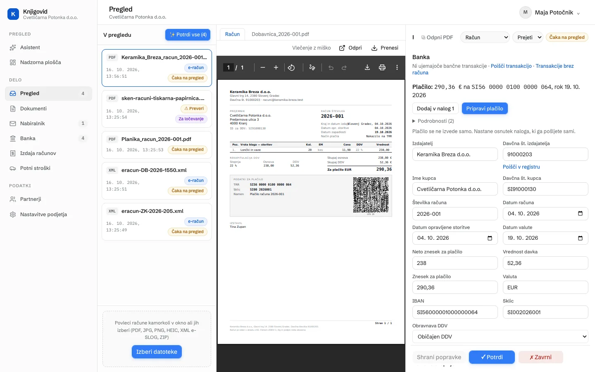Zoom out in the PDF viewer toolbar
This screenshot has height=372, width=595.
262,67
